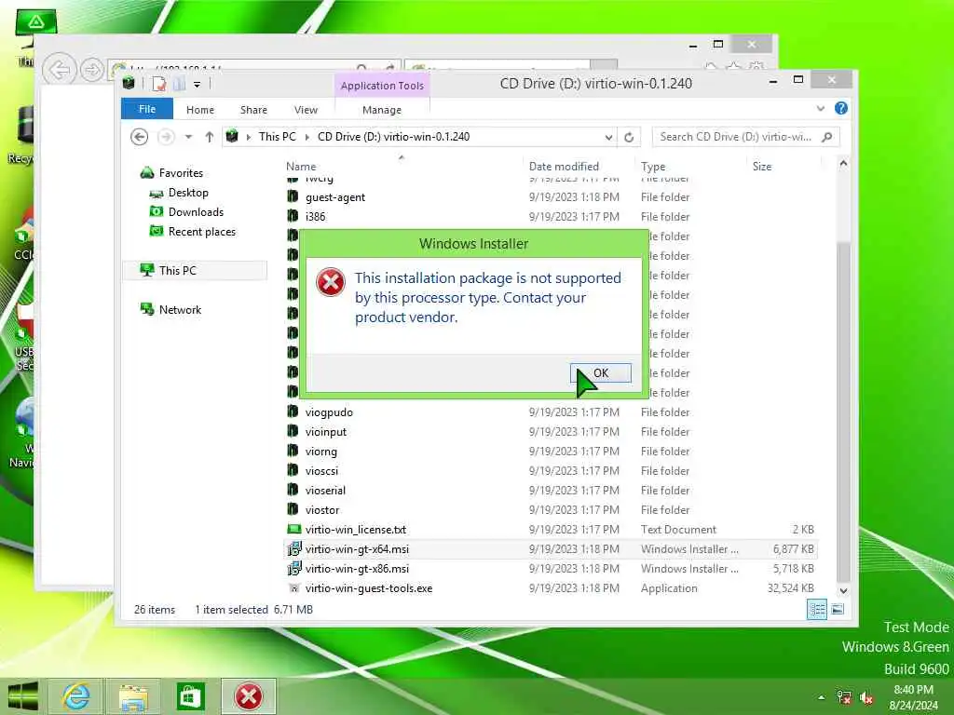954x715 pixels.
Task: Sort by the Date modified column header
Action: [564, 167]
